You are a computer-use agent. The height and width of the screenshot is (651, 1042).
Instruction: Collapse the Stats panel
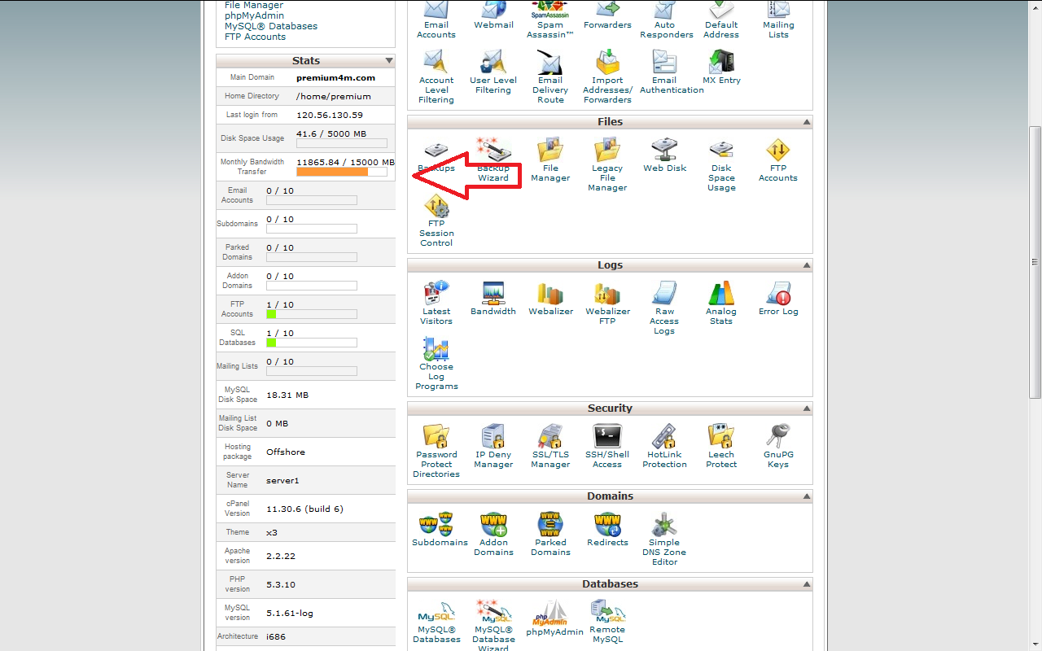click(x=389, y=61)
